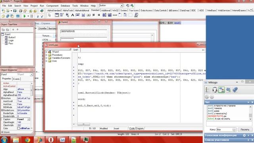Expand the Uses folder in code explorer
254x143 pixels.
(46, 61)
